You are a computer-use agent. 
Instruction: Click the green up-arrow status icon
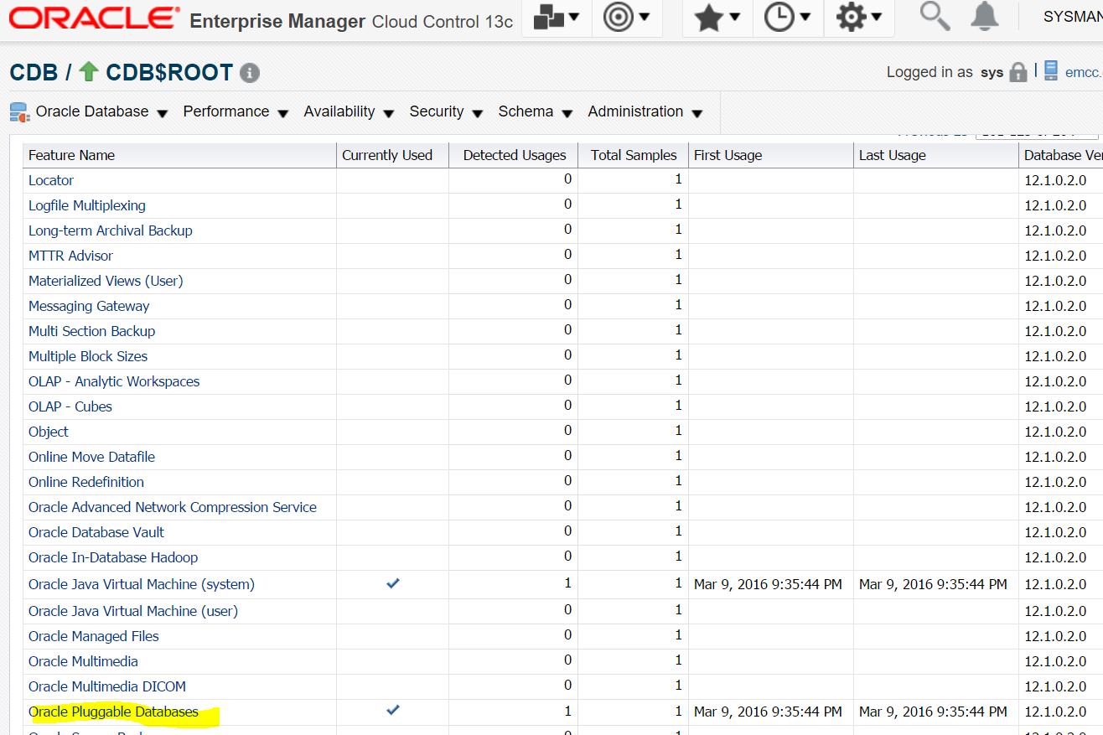pyautogui.click(x=89, y=72)
